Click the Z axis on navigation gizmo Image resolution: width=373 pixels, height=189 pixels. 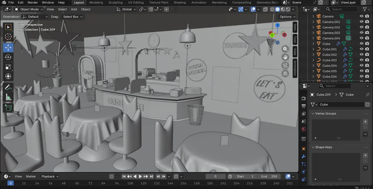277,25
